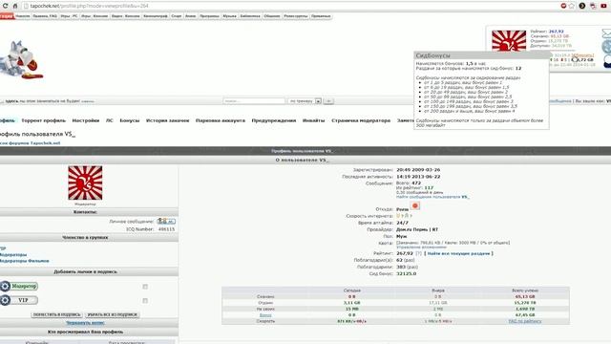Open the Кинематограф top menu item
Viewport: 611px width, 344px height.
156,16
